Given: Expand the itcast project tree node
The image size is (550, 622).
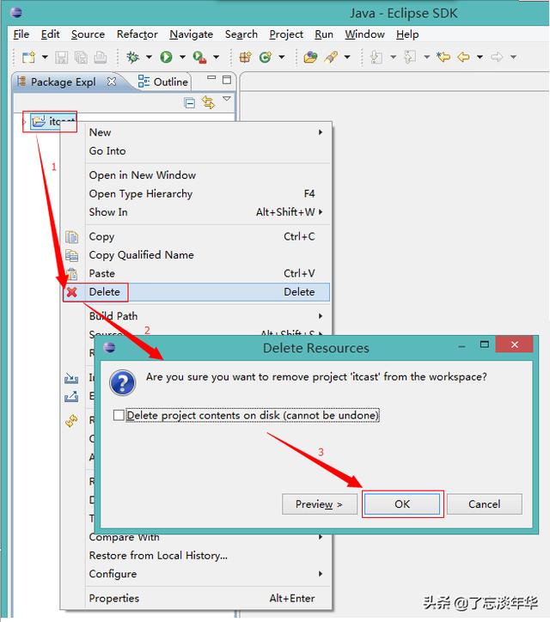Looking at the screenshot, I should 25,122.
